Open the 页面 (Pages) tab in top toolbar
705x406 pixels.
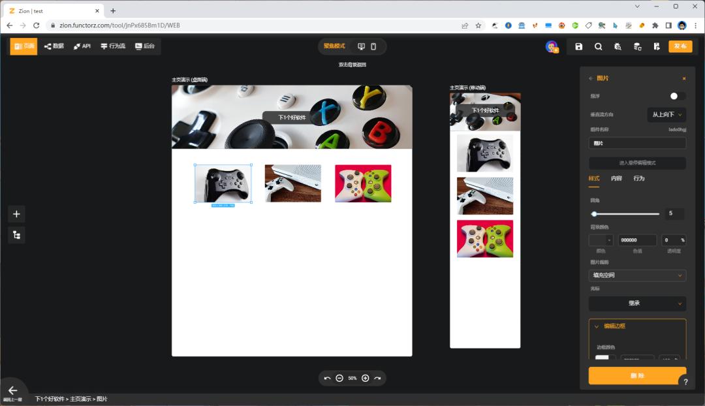coord(24,46)
